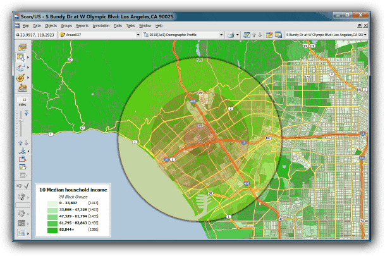Expand the radius target tool options arrow
Viewport: 385px width, 256px height.
coord(28,78)
